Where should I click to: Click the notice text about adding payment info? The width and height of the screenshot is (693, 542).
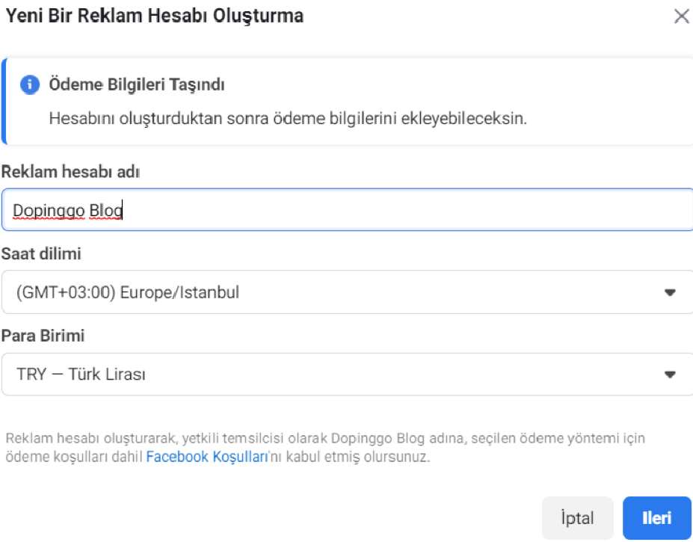pyautogui.click(x=288, y=118)
